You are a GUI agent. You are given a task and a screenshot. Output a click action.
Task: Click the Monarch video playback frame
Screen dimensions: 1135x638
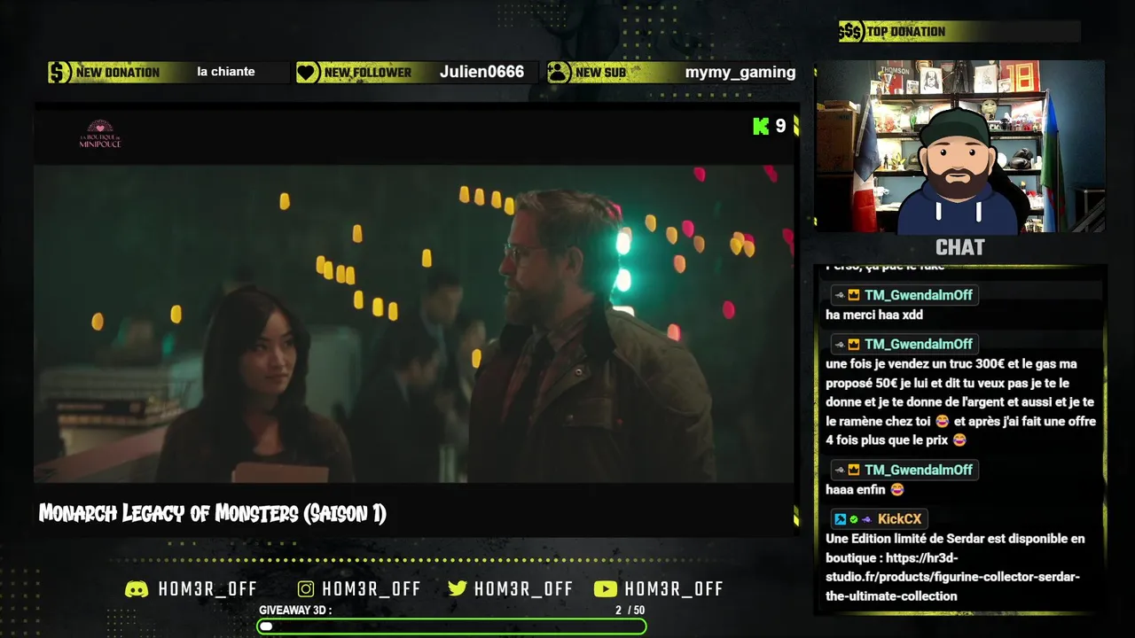click(414, 323)
